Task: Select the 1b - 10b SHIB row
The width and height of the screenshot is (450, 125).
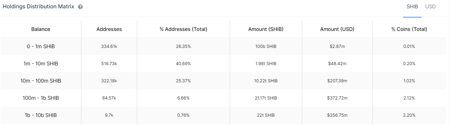Action: [x=41, y=115]
